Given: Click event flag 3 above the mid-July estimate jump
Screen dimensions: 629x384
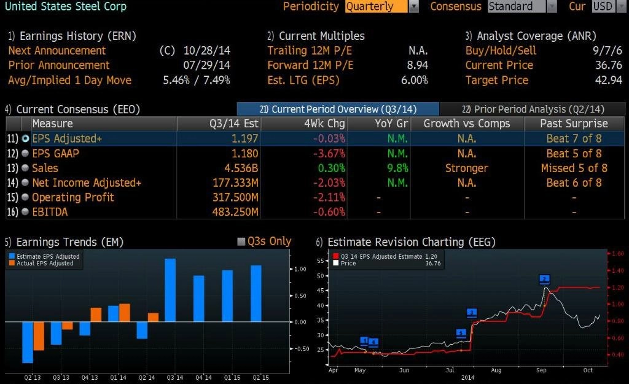Looking at the screenshot, I should [x=472, y=313].
